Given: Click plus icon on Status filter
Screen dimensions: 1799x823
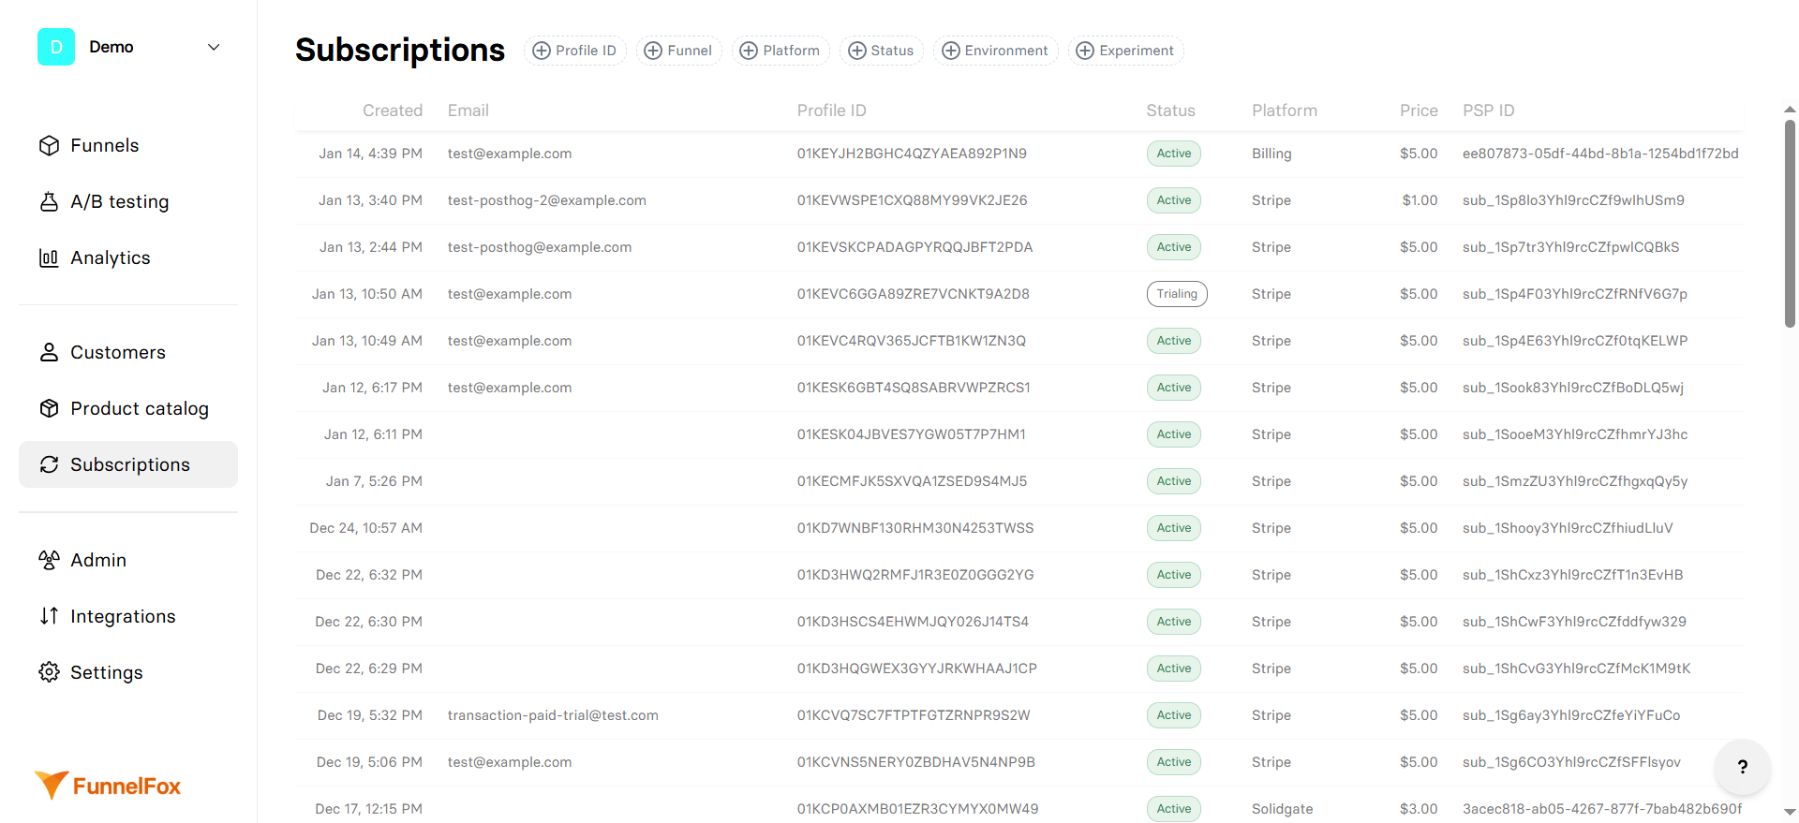Looking at the screenshot, I should [857, 51].
